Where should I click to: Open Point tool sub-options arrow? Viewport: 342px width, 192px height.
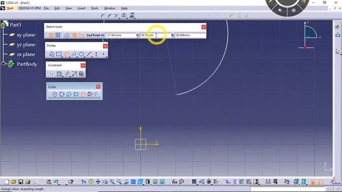(x=106, y=57)
